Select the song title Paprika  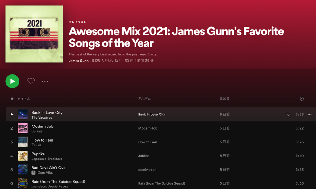[38, 154]
